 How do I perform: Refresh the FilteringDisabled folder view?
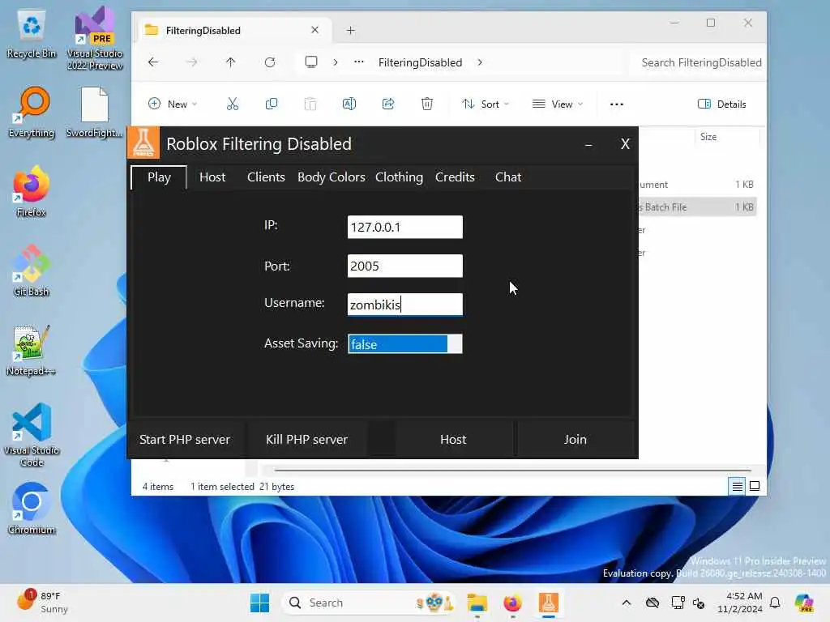pos(270,62)
